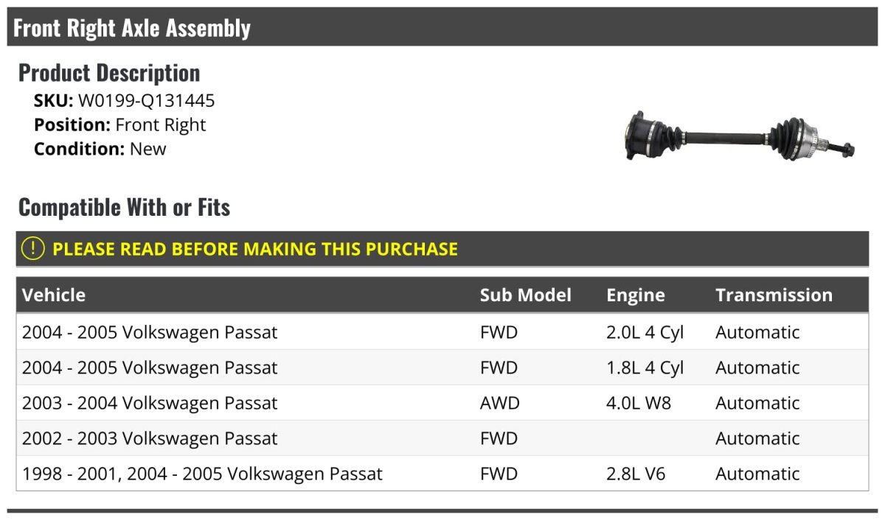The image size is (885, 520).
Task: Select the SKU number W0199-Q131445
Action: click(x=146, y=101)
